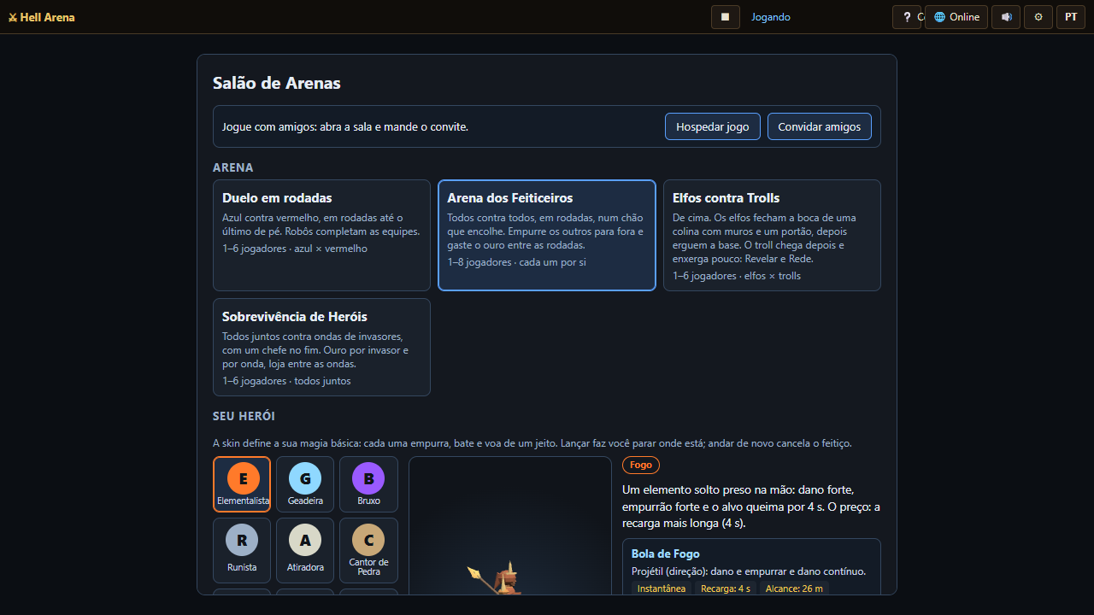The height and width of the screenshot is (615, 1094).
Task: Click '1–8 jogadores · cada um por si'
Action: [517, 262]
